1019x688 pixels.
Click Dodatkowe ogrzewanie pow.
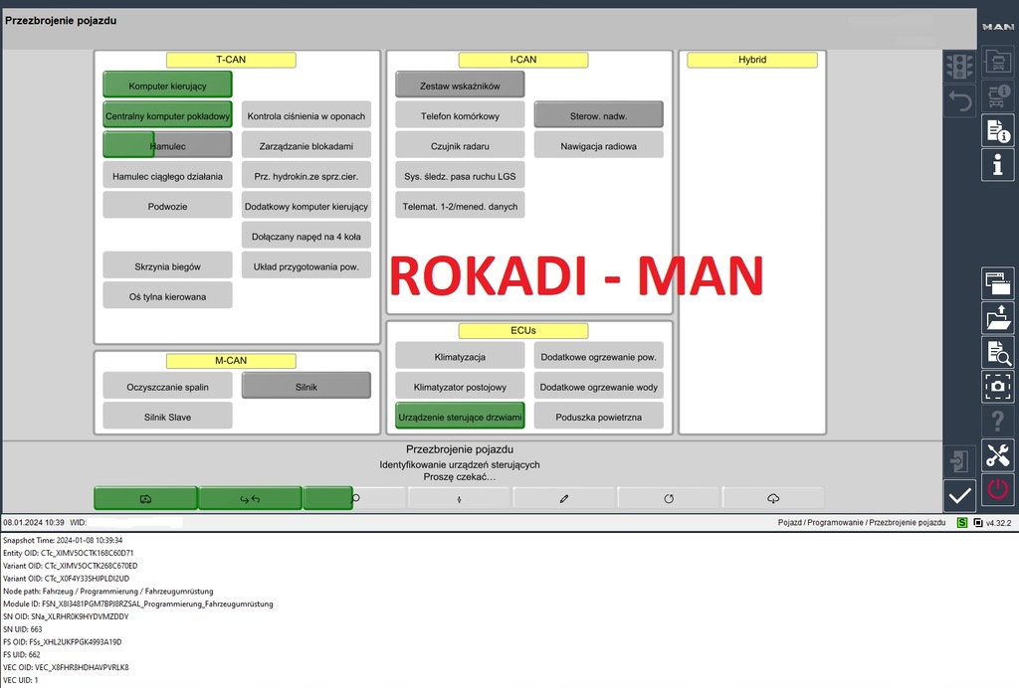coord(598,356)
